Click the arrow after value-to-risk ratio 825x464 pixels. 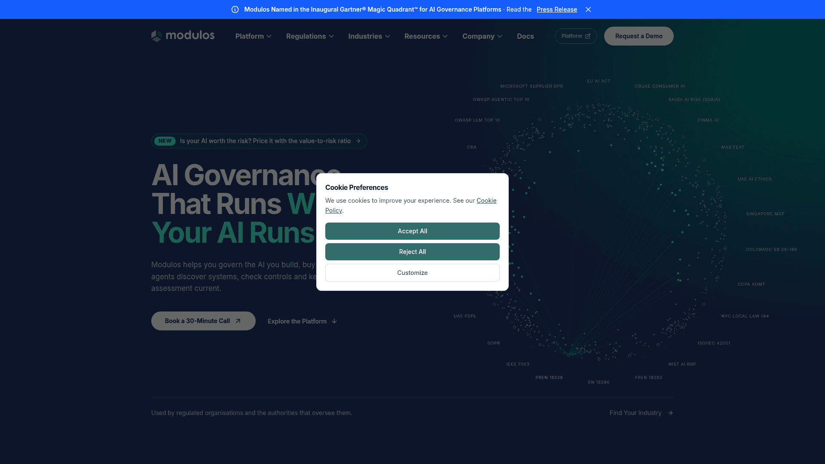(358, 141)
